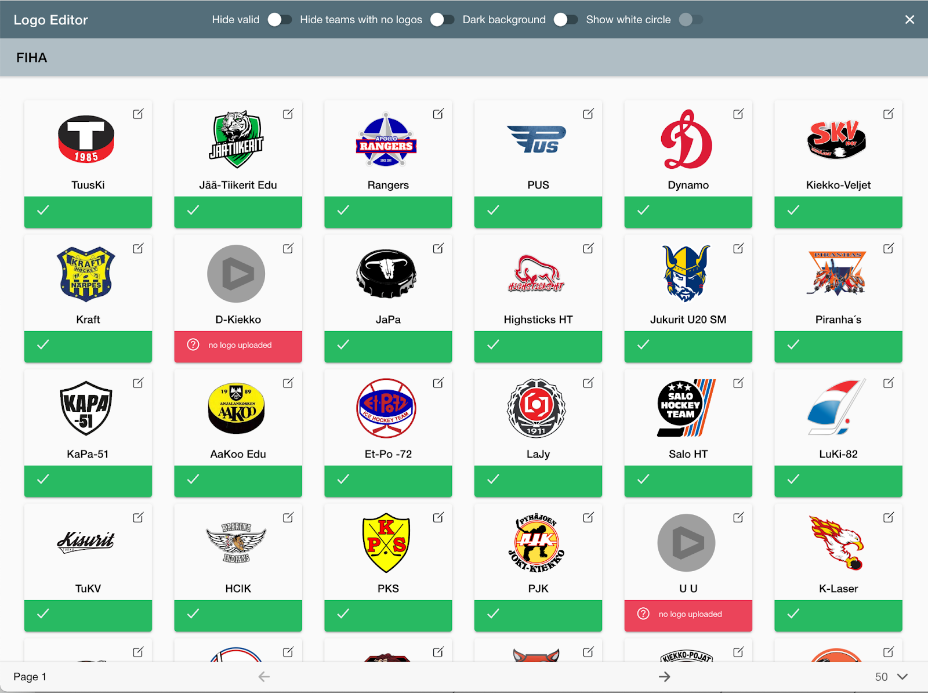Image resolution: width=928 pixels, height=693 pixels.
Task: Open the edit icon for D-Kiekko
Action: (288, 248)
